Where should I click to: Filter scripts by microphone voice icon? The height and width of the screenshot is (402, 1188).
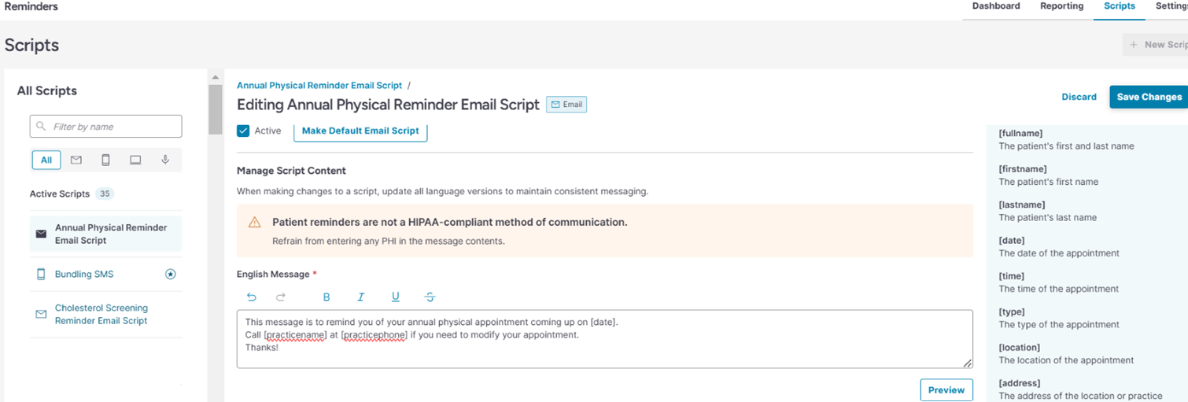[165, 160]
